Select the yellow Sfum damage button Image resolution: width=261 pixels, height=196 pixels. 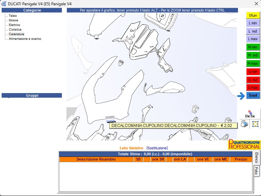(253, 15)
